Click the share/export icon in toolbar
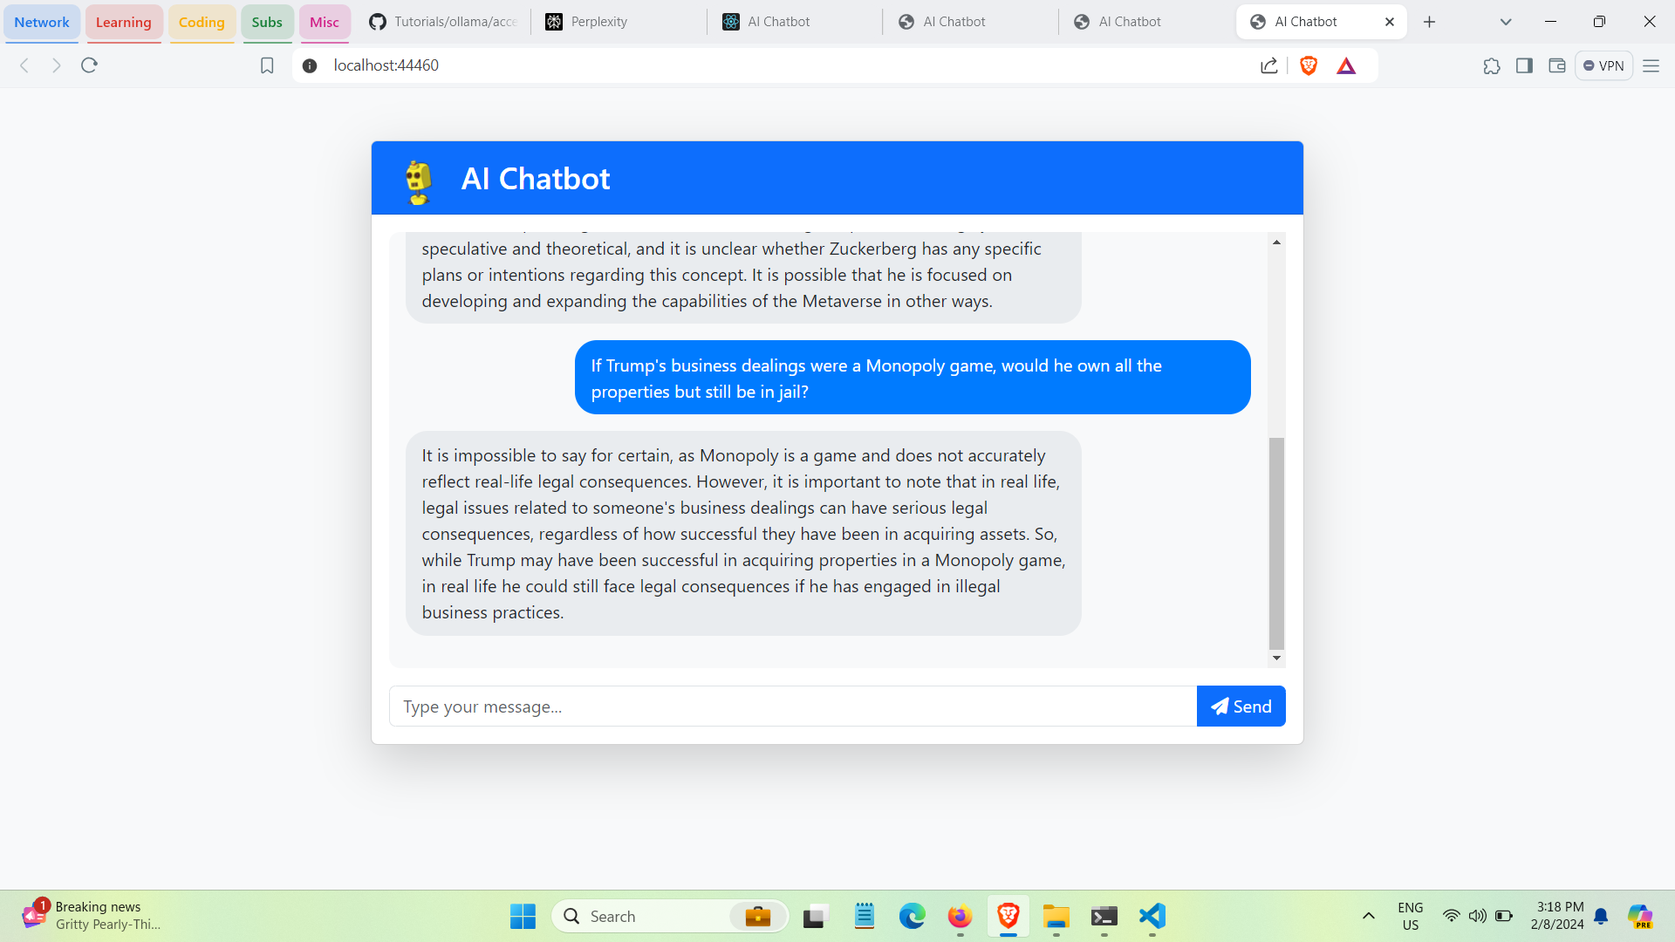The height and width of the screenshot is (942, 1675). [x=1268, y=65]
